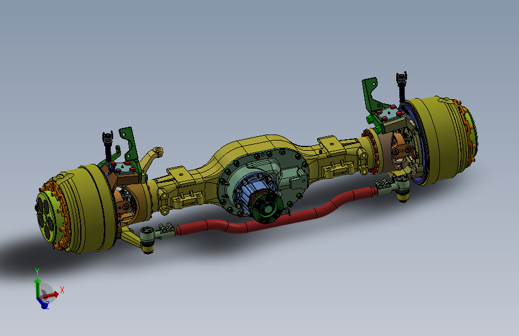Select the tall green bracket above the right drum
The width and height of the screenshot is (519, 336).
click(x=371, y=95)
